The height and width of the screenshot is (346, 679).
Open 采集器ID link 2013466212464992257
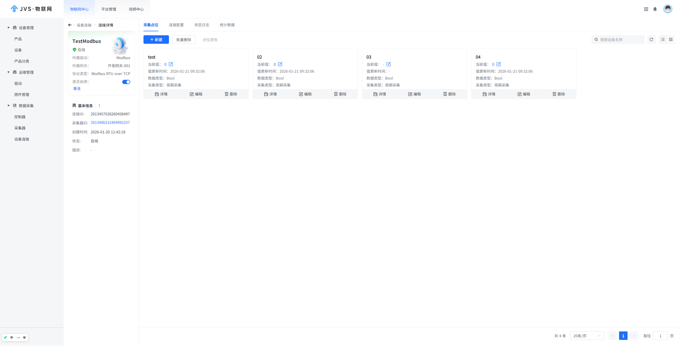tap(110, 122)
